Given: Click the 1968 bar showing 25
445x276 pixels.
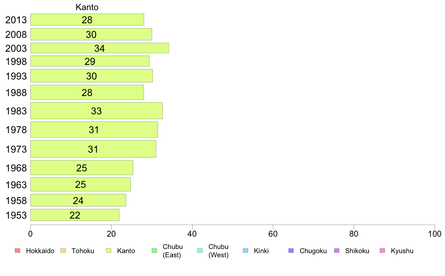Looking at the screenshot, I should [x=82, y=168].
